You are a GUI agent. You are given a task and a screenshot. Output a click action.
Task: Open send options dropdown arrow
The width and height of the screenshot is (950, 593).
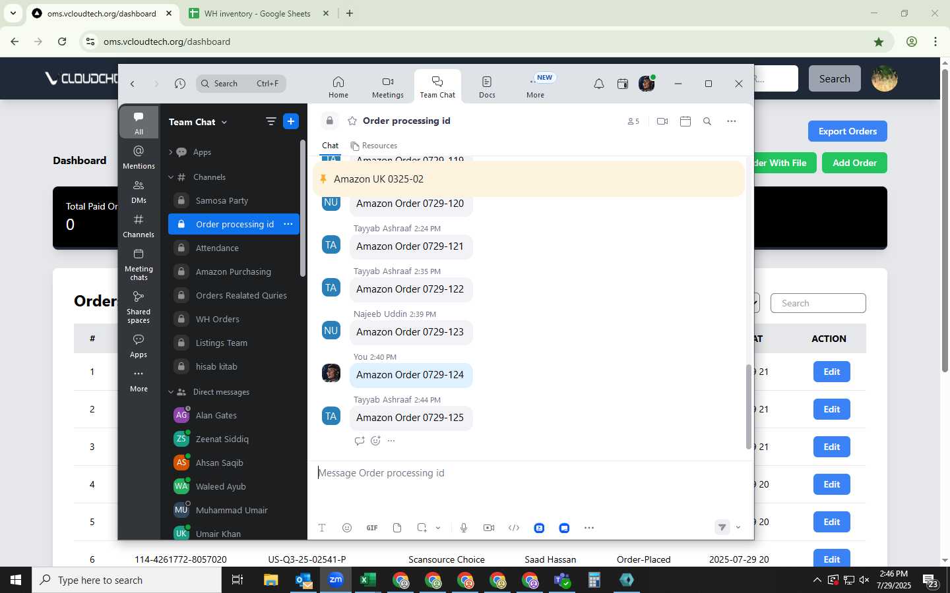pos(738,527)
